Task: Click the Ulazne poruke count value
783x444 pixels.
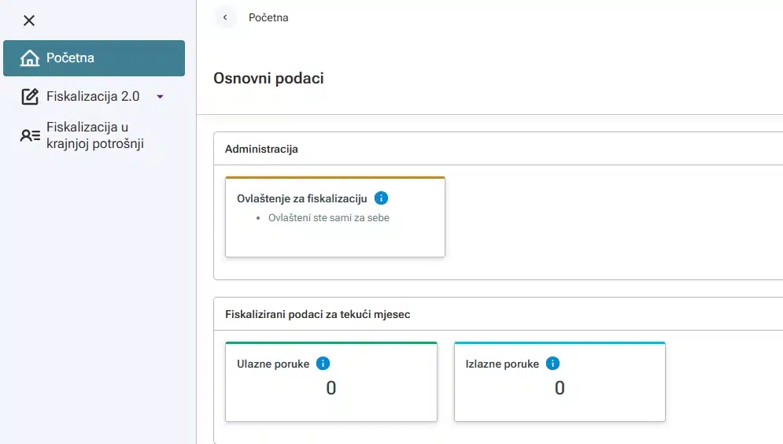Action: click(331, 388)
